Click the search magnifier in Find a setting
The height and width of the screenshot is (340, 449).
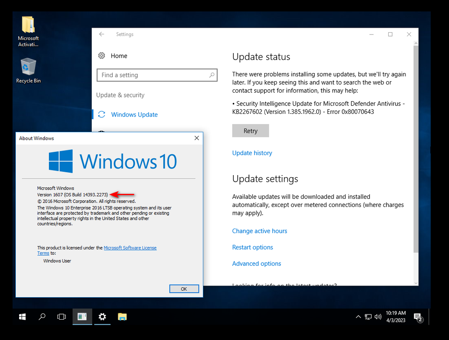click(x=212, y=75)
